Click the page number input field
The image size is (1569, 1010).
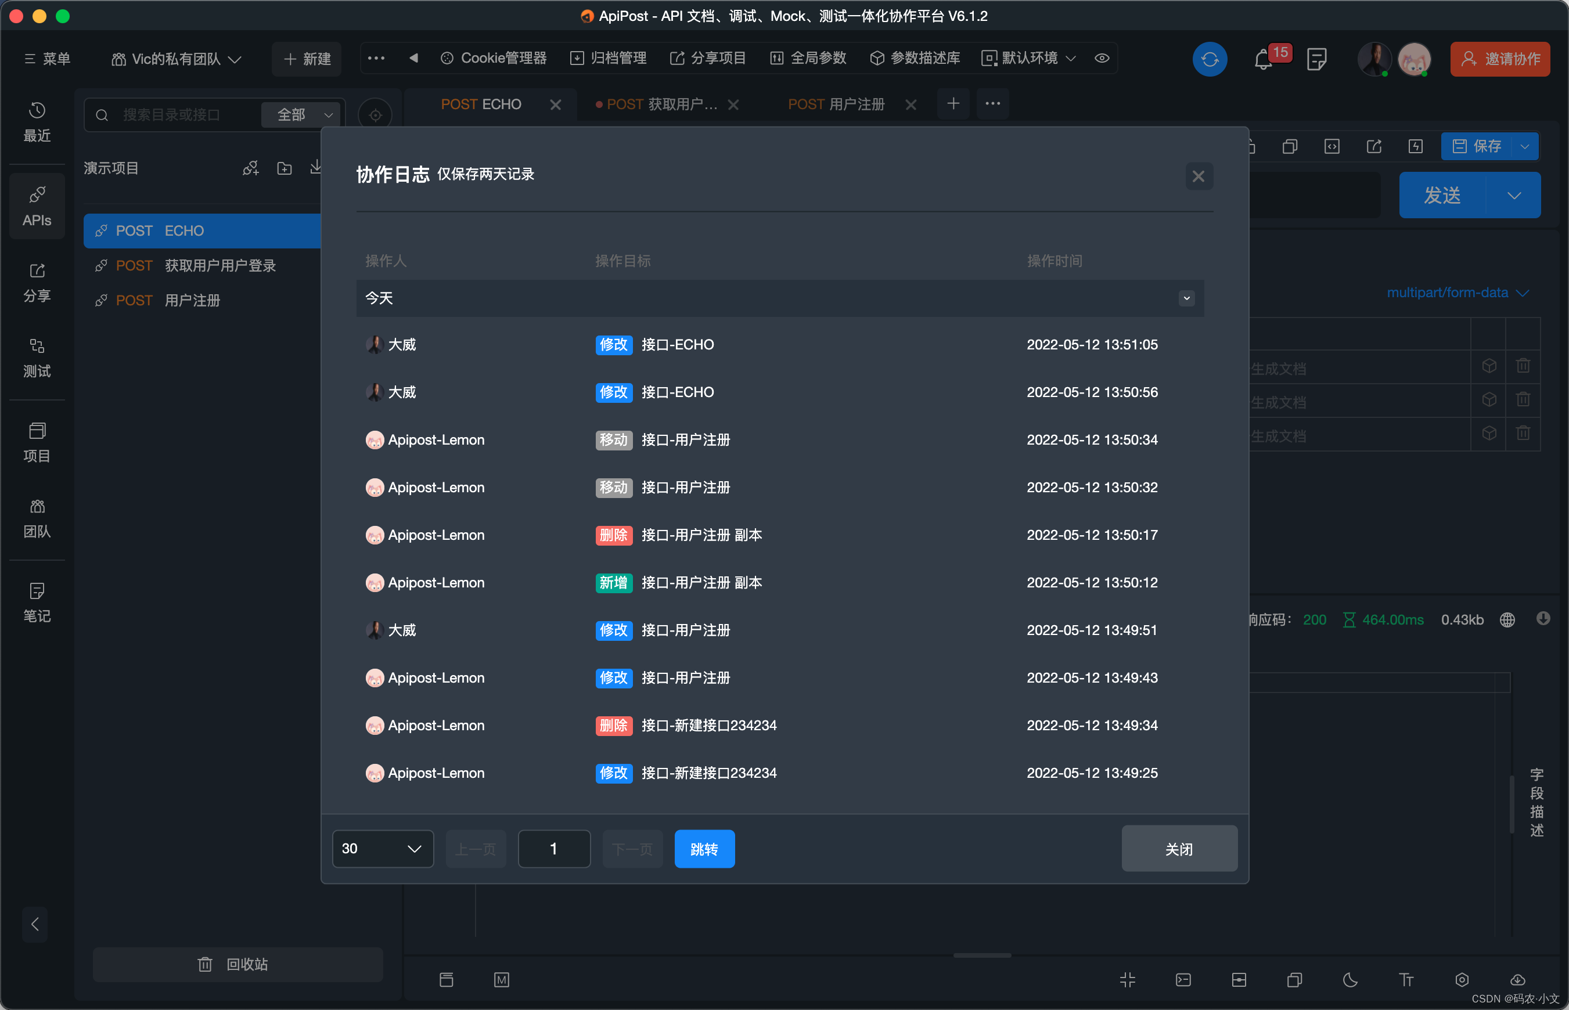point(553,849)
